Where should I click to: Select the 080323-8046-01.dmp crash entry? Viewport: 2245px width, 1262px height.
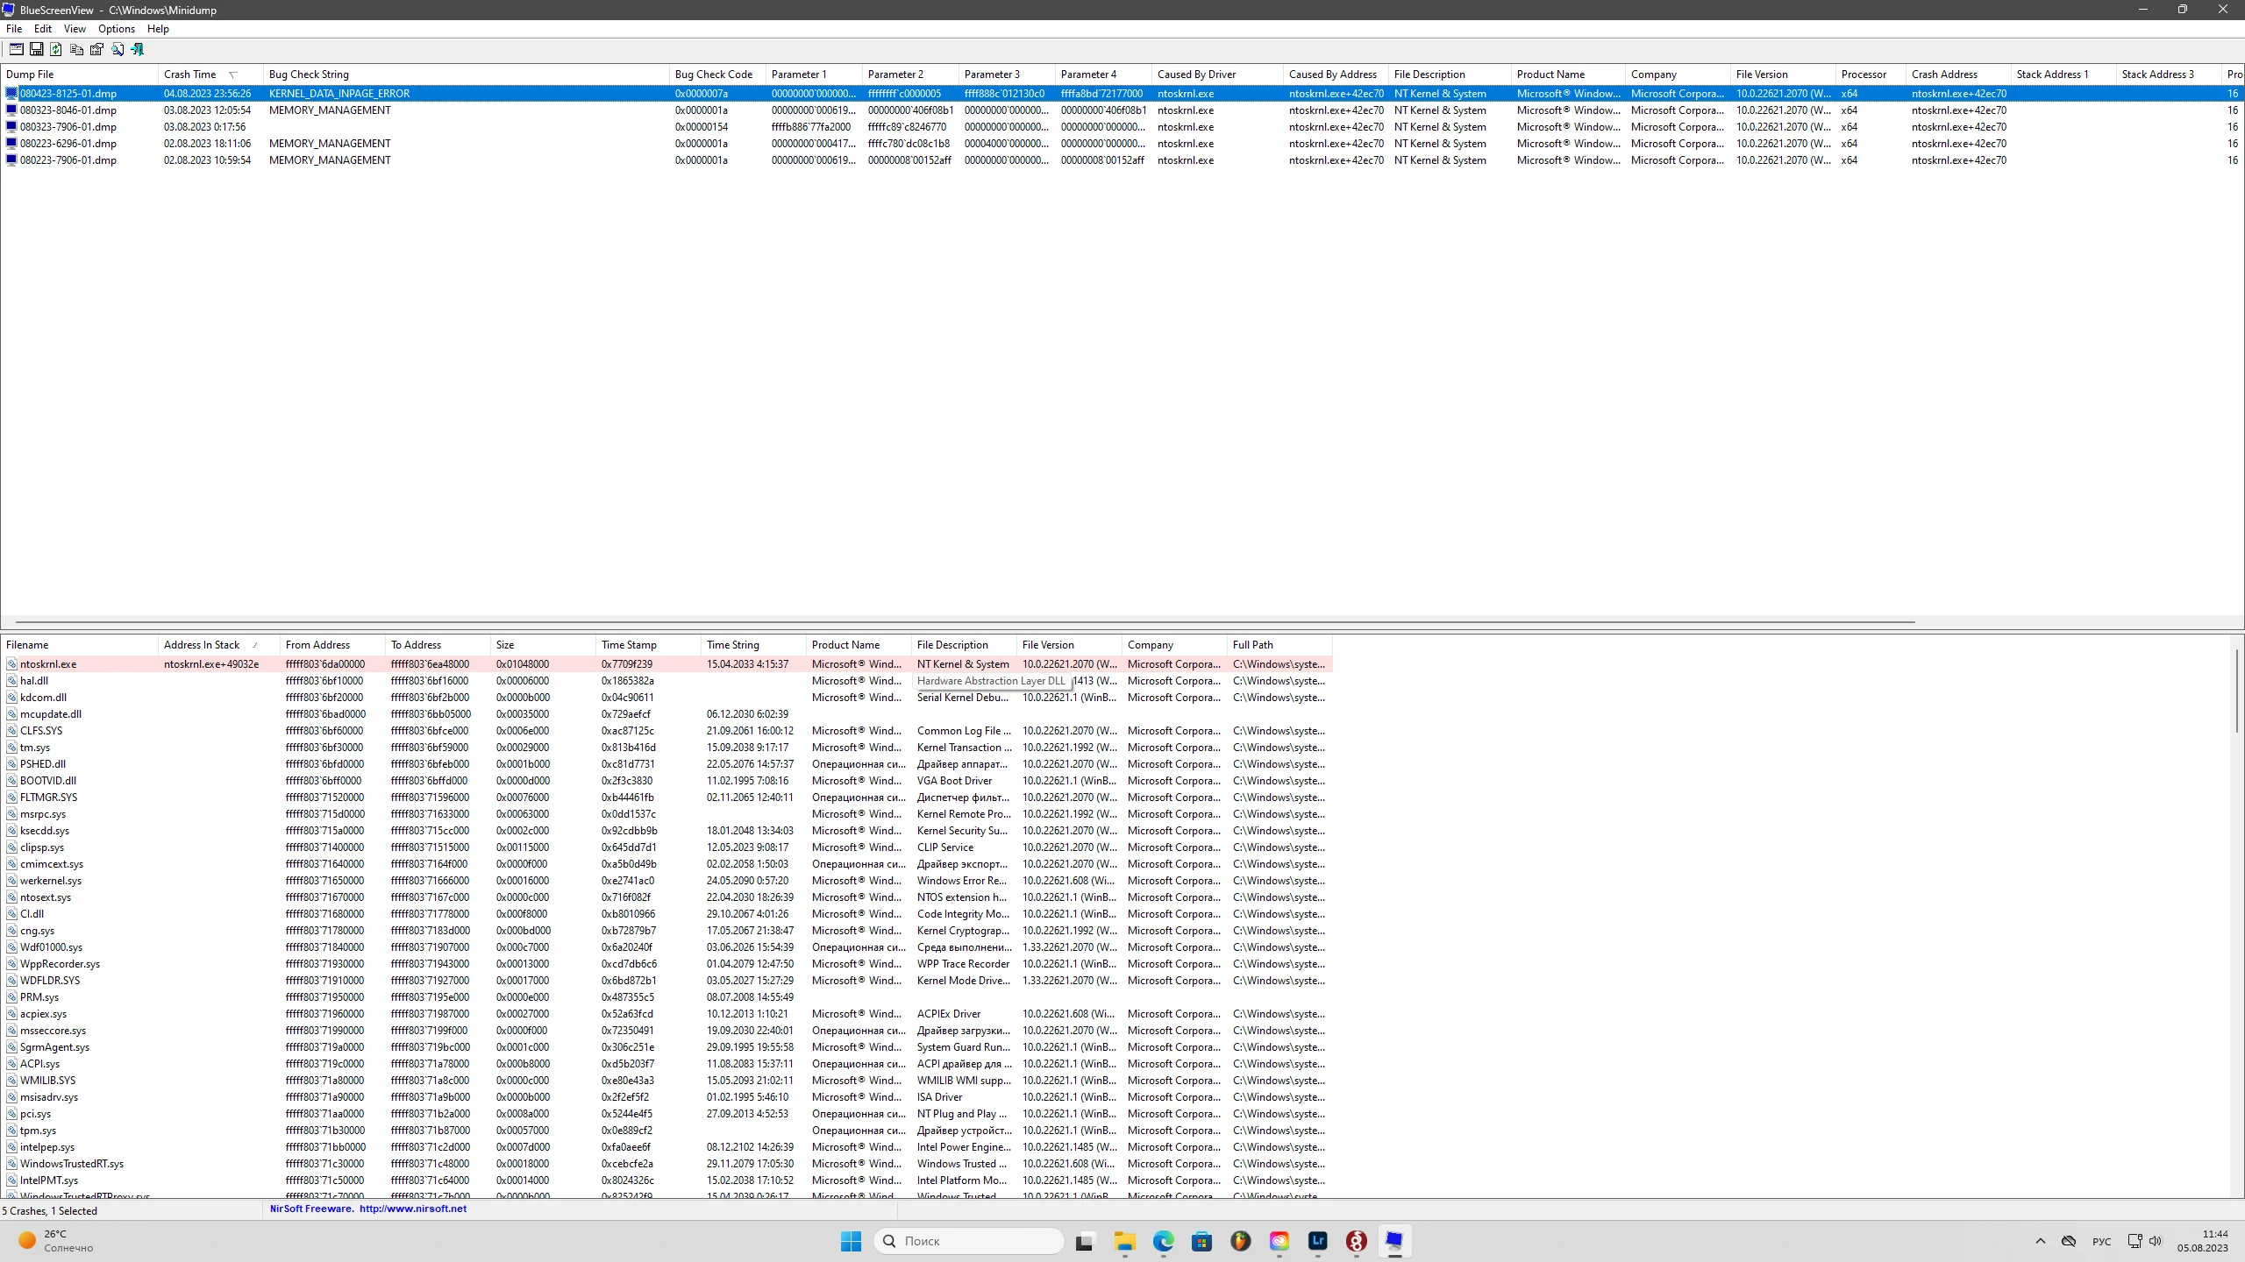click(68, 110)
